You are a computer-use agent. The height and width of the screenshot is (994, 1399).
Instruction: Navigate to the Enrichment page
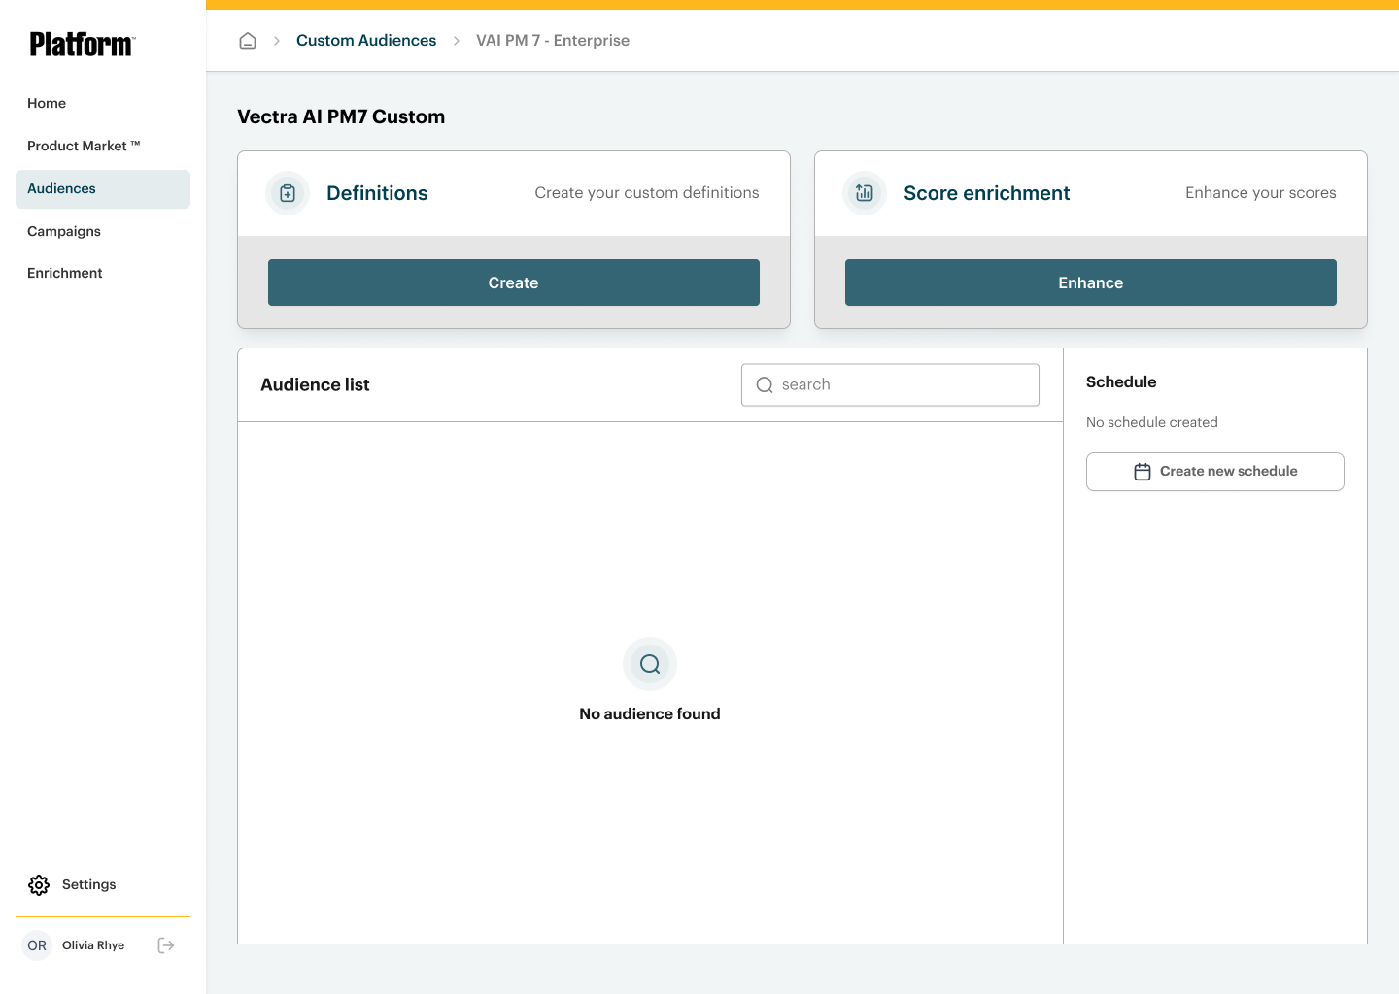point(65,274)
